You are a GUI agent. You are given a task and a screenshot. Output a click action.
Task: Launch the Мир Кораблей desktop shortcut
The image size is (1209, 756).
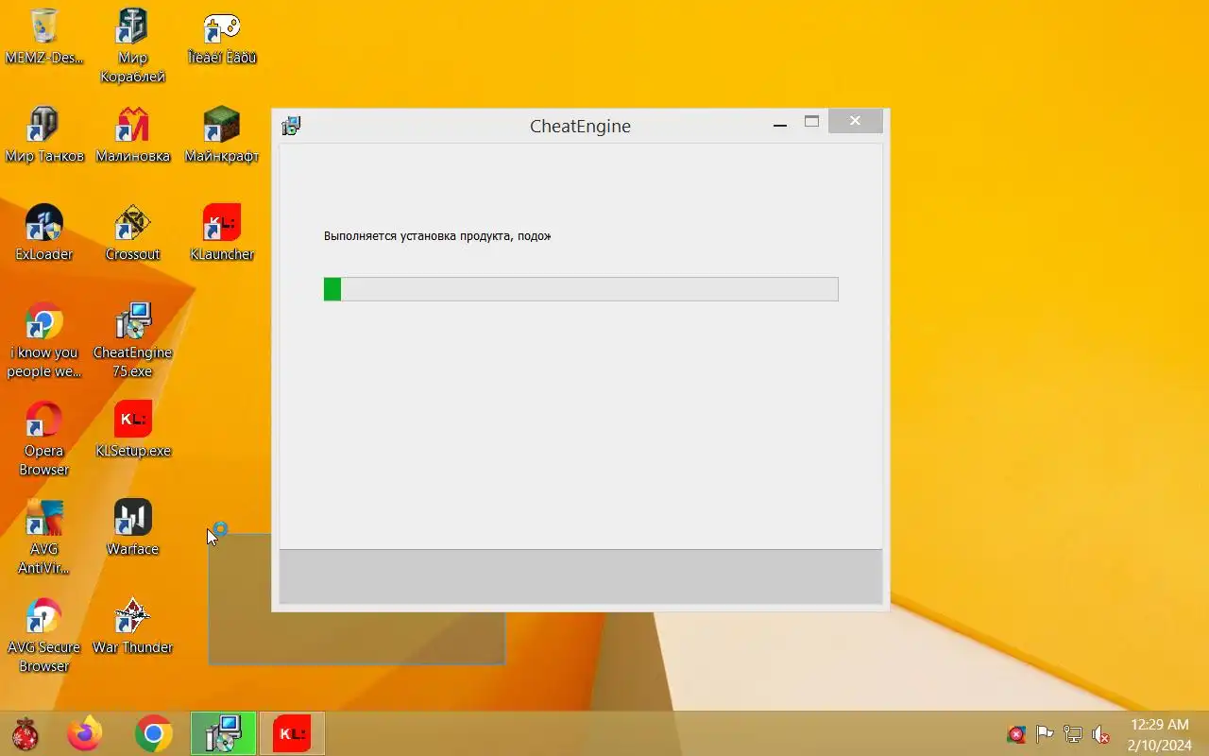(132, 45)
